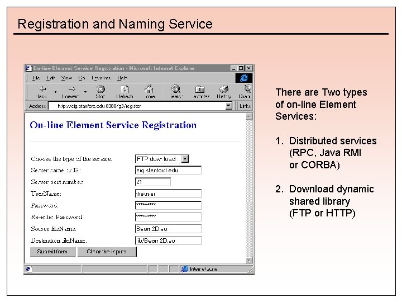Screen dimensions: 402x302
Task: Open the Edit menu
Action: click(x=50, y=78)
